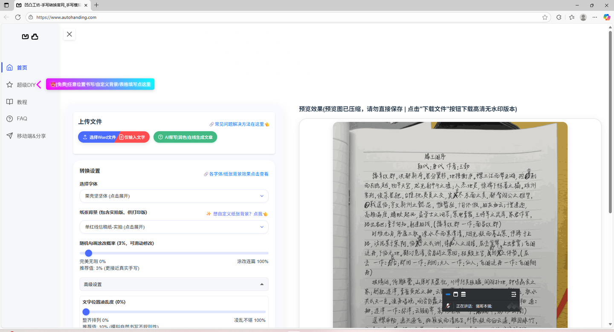Open the tab actions menu icon
614x332 pixels.
click(x=6, y=5)
